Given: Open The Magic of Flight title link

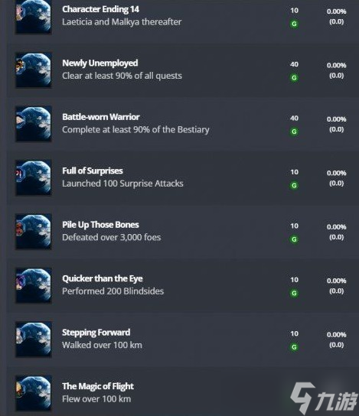Looking at the screenshot, I should click(x=98, y=386).
